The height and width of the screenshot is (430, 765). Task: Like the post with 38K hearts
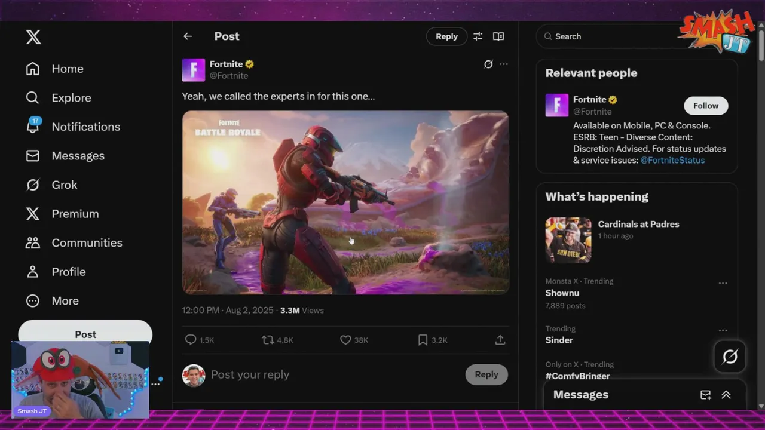[x=345, y=340]
